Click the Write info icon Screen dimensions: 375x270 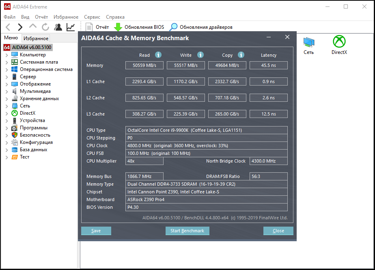tap(200, 55)
